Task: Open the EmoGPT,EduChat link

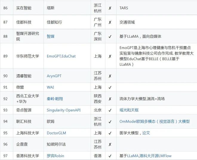Action: pyautogui.click(x=61, y=56)
